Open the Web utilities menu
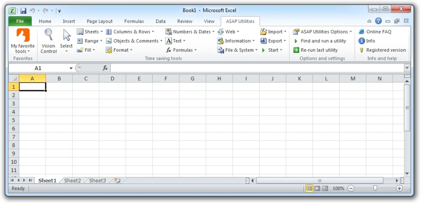 click(x=228, y=32)
